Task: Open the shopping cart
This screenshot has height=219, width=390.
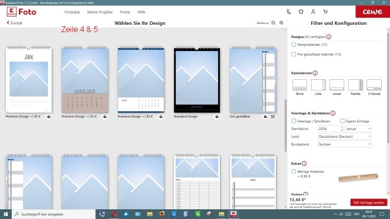Action: [x=326, y=12]
